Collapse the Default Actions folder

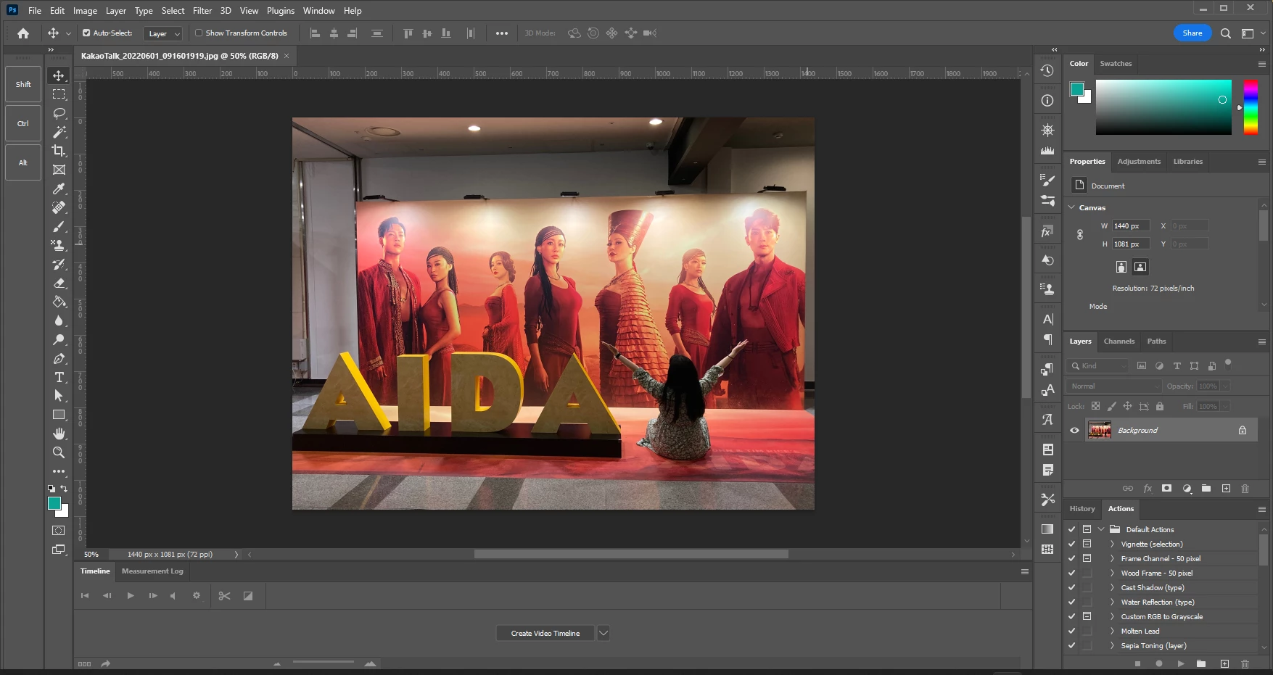pos(1101,529)
